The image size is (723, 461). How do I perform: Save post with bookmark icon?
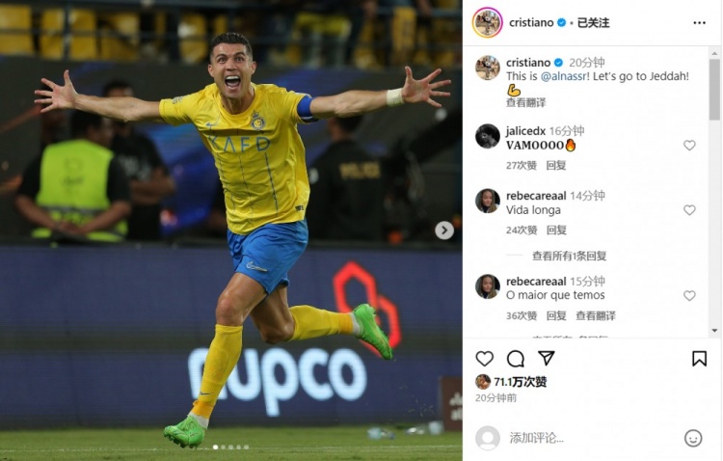(x=699, y=359)
